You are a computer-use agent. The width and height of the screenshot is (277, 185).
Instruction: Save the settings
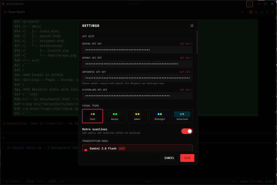(187, 158)
